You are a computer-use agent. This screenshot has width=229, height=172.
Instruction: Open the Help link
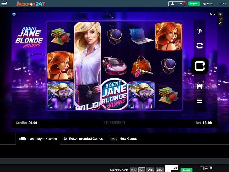click(x=207, y=4)
